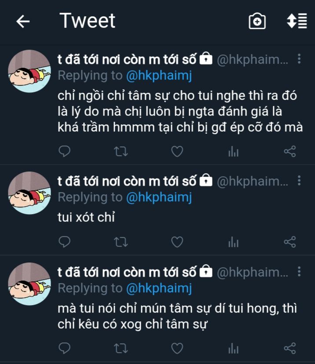This screenshot has width=315, height=364.
Task: Open the camera add-photo icon
Action: click(257, 22)
